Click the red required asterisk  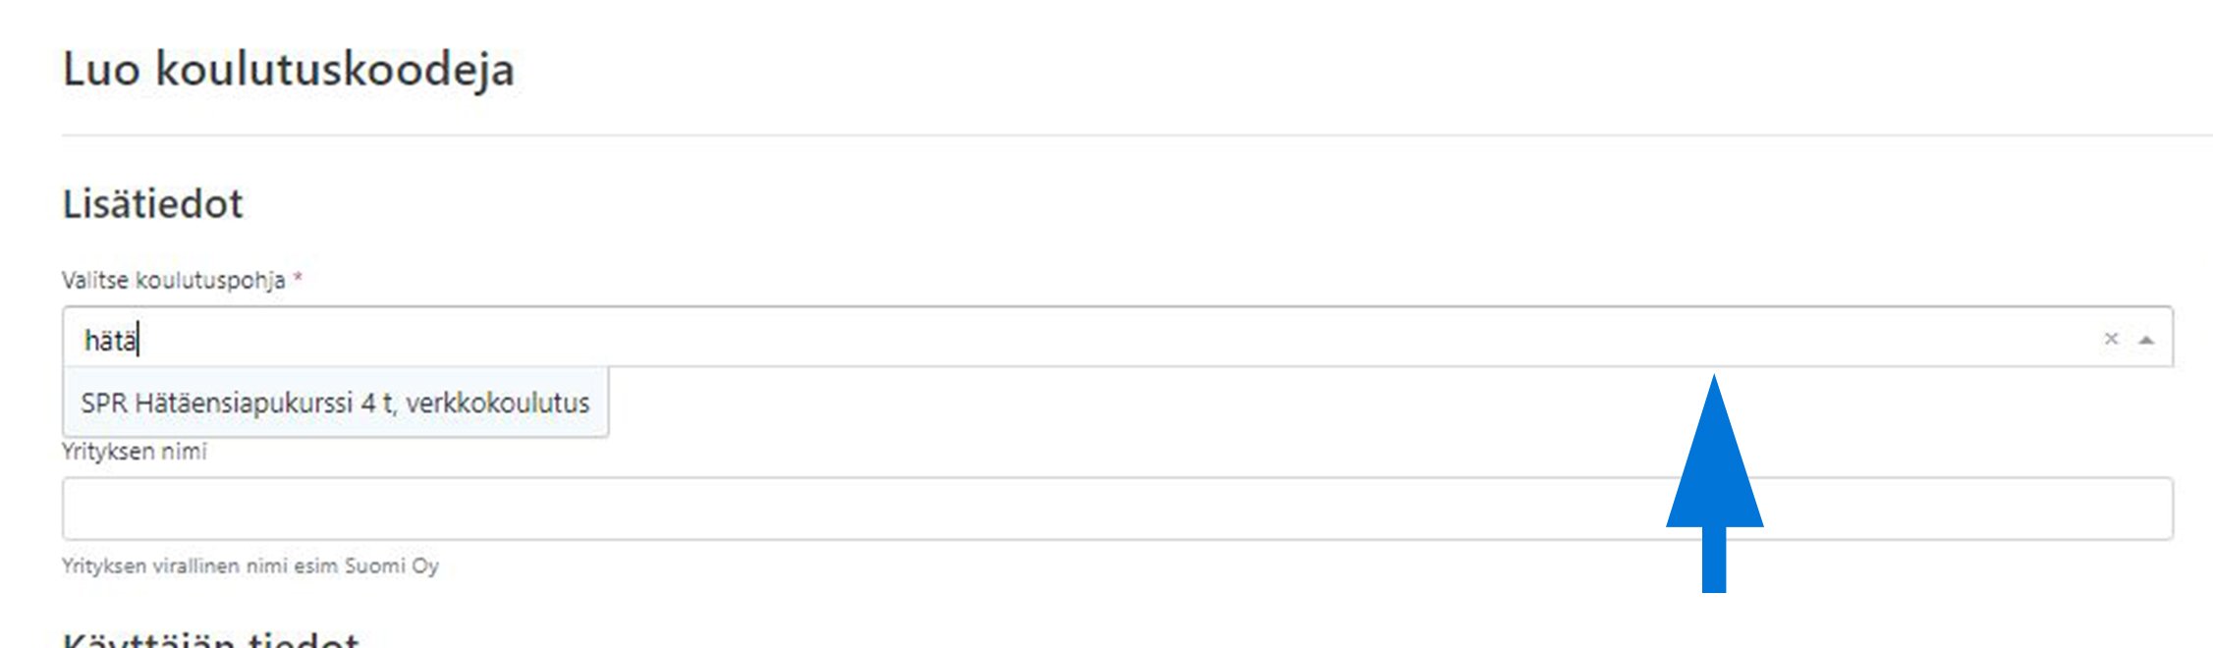298,279
